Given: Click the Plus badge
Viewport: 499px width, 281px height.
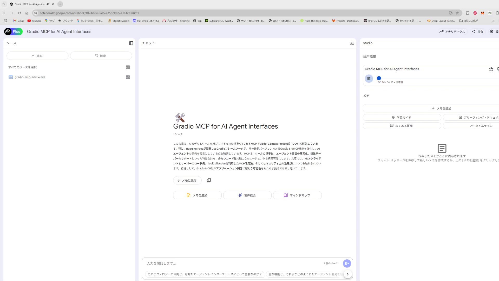Looking at the screenshot, I should pyautogui.click(x=16, y=31).
